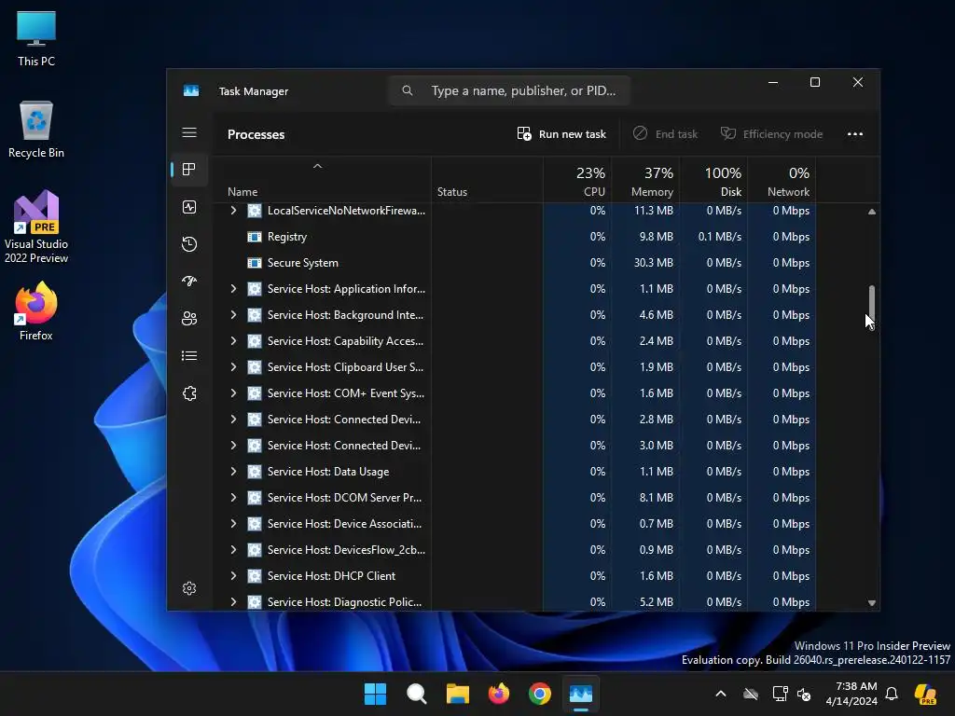Open the Users sidebar icon
The width and height of the screenshot is (955, 716).
click(189, 319)
